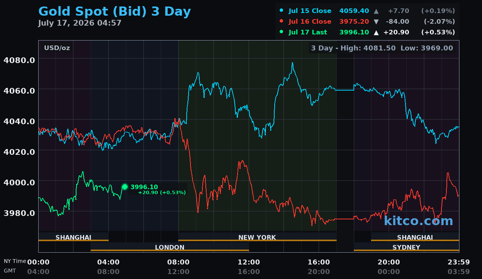Click the legend value 3996.10
This screenshot has width=482, height=279.
click(x=354, y=32)
